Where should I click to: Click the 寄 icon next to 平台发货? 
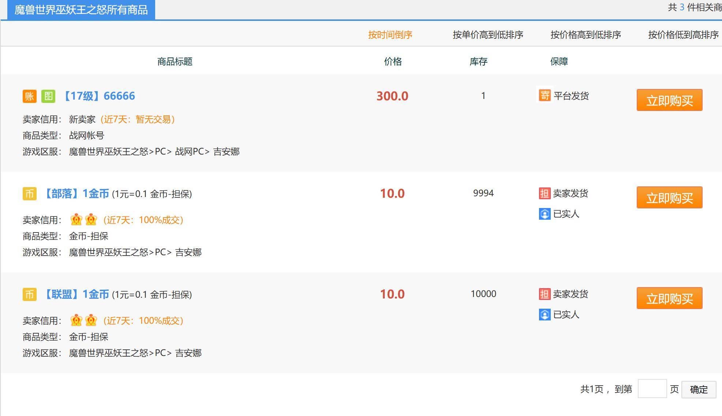click(545, 96)
